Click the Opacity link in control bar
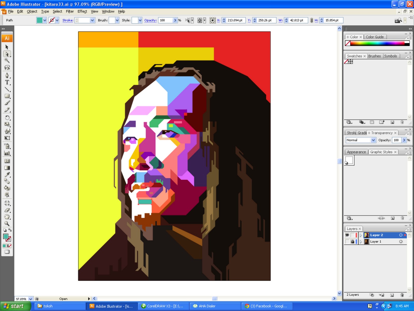Screen dimensions: 414x311 pos(151,20)
